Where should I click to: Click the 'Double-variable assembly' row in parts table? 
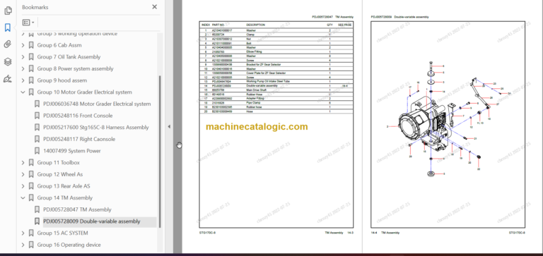(276, 85)
